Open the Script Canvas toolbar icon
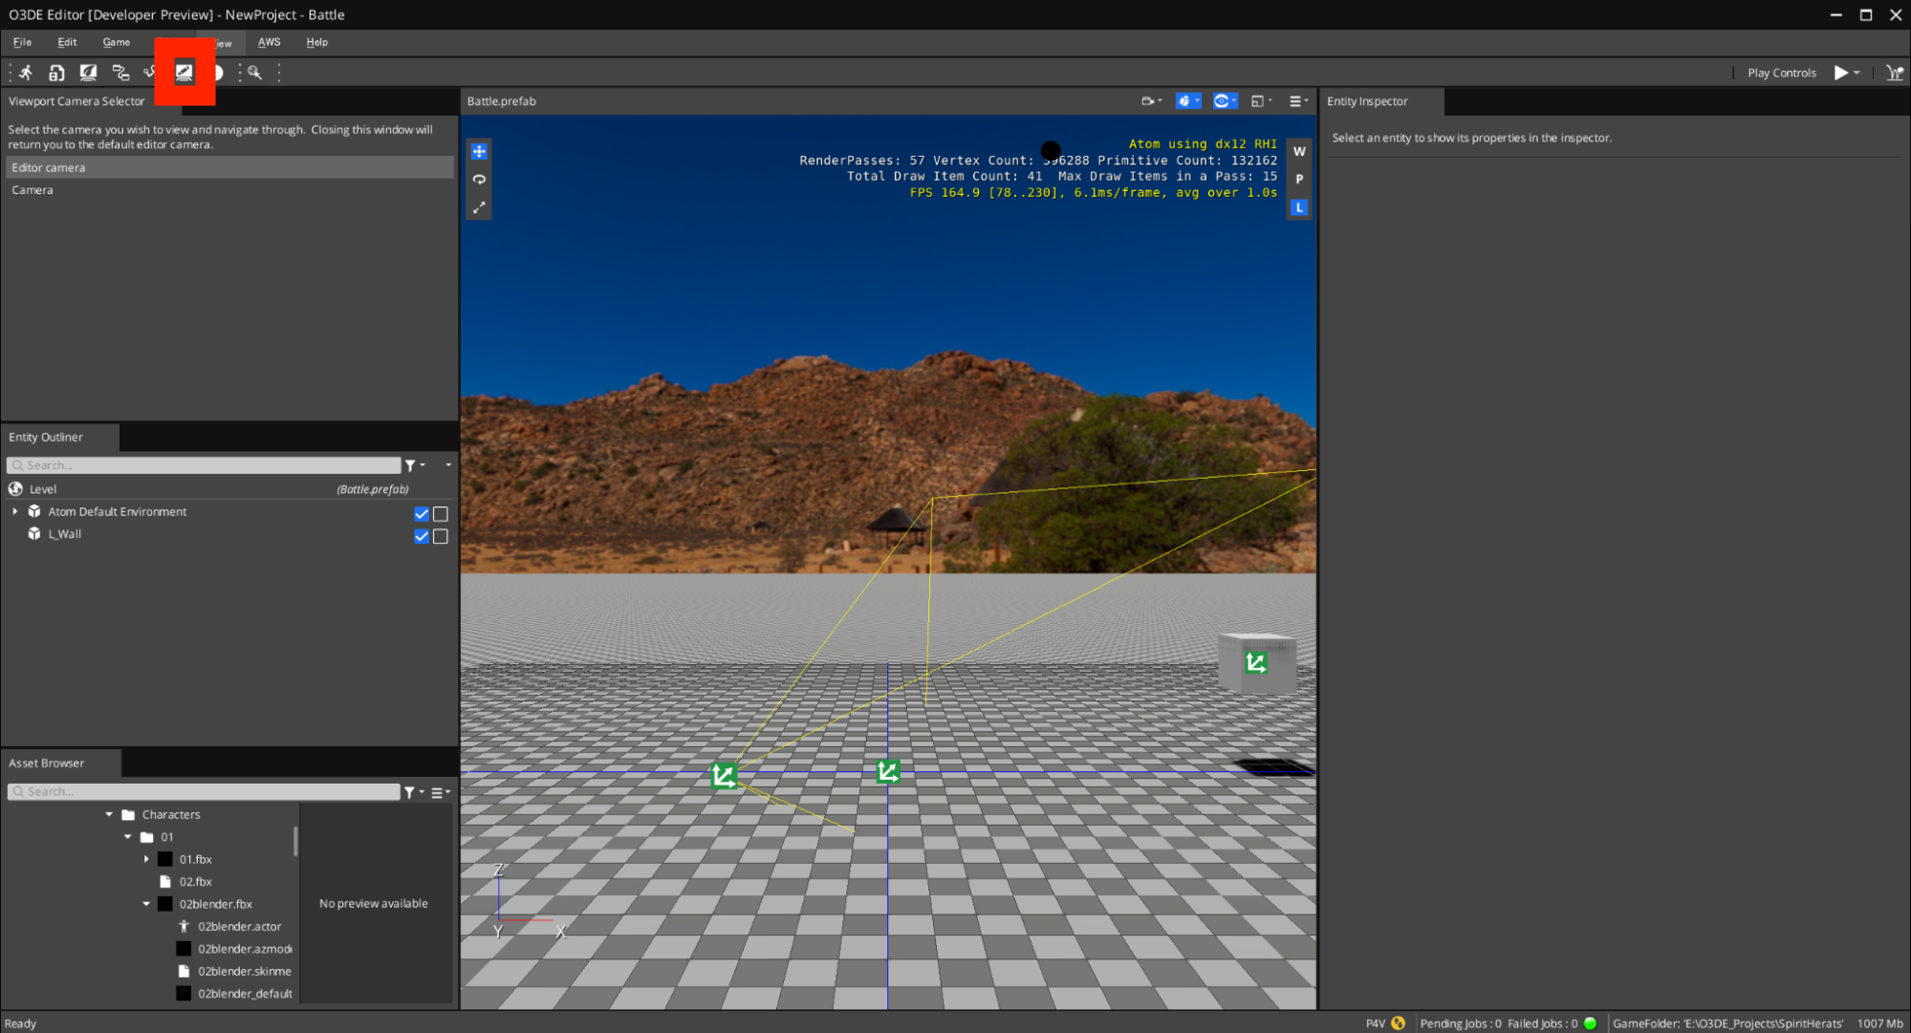This screenshot has width=1911, height=1033. click(120, 73)
